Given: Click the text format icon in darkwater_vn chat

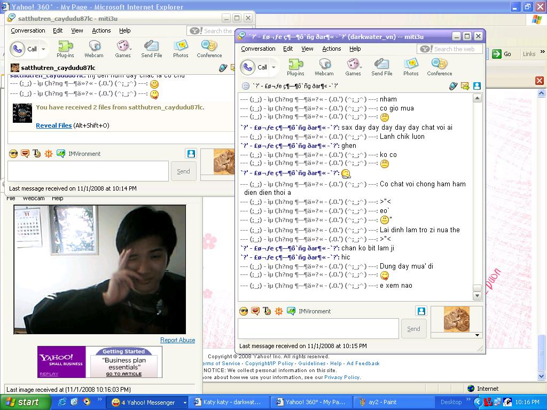Looking at the screenshot, I should pos(267,311).
